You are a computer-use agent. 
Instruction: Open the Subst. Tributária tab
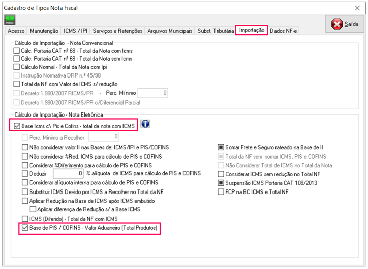pos(216,31)
